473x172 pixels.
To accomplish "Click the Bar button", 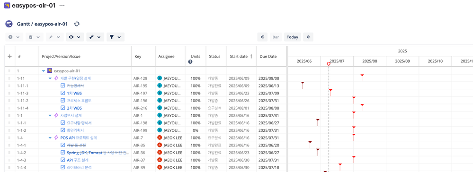I will [x=276, y=37].
